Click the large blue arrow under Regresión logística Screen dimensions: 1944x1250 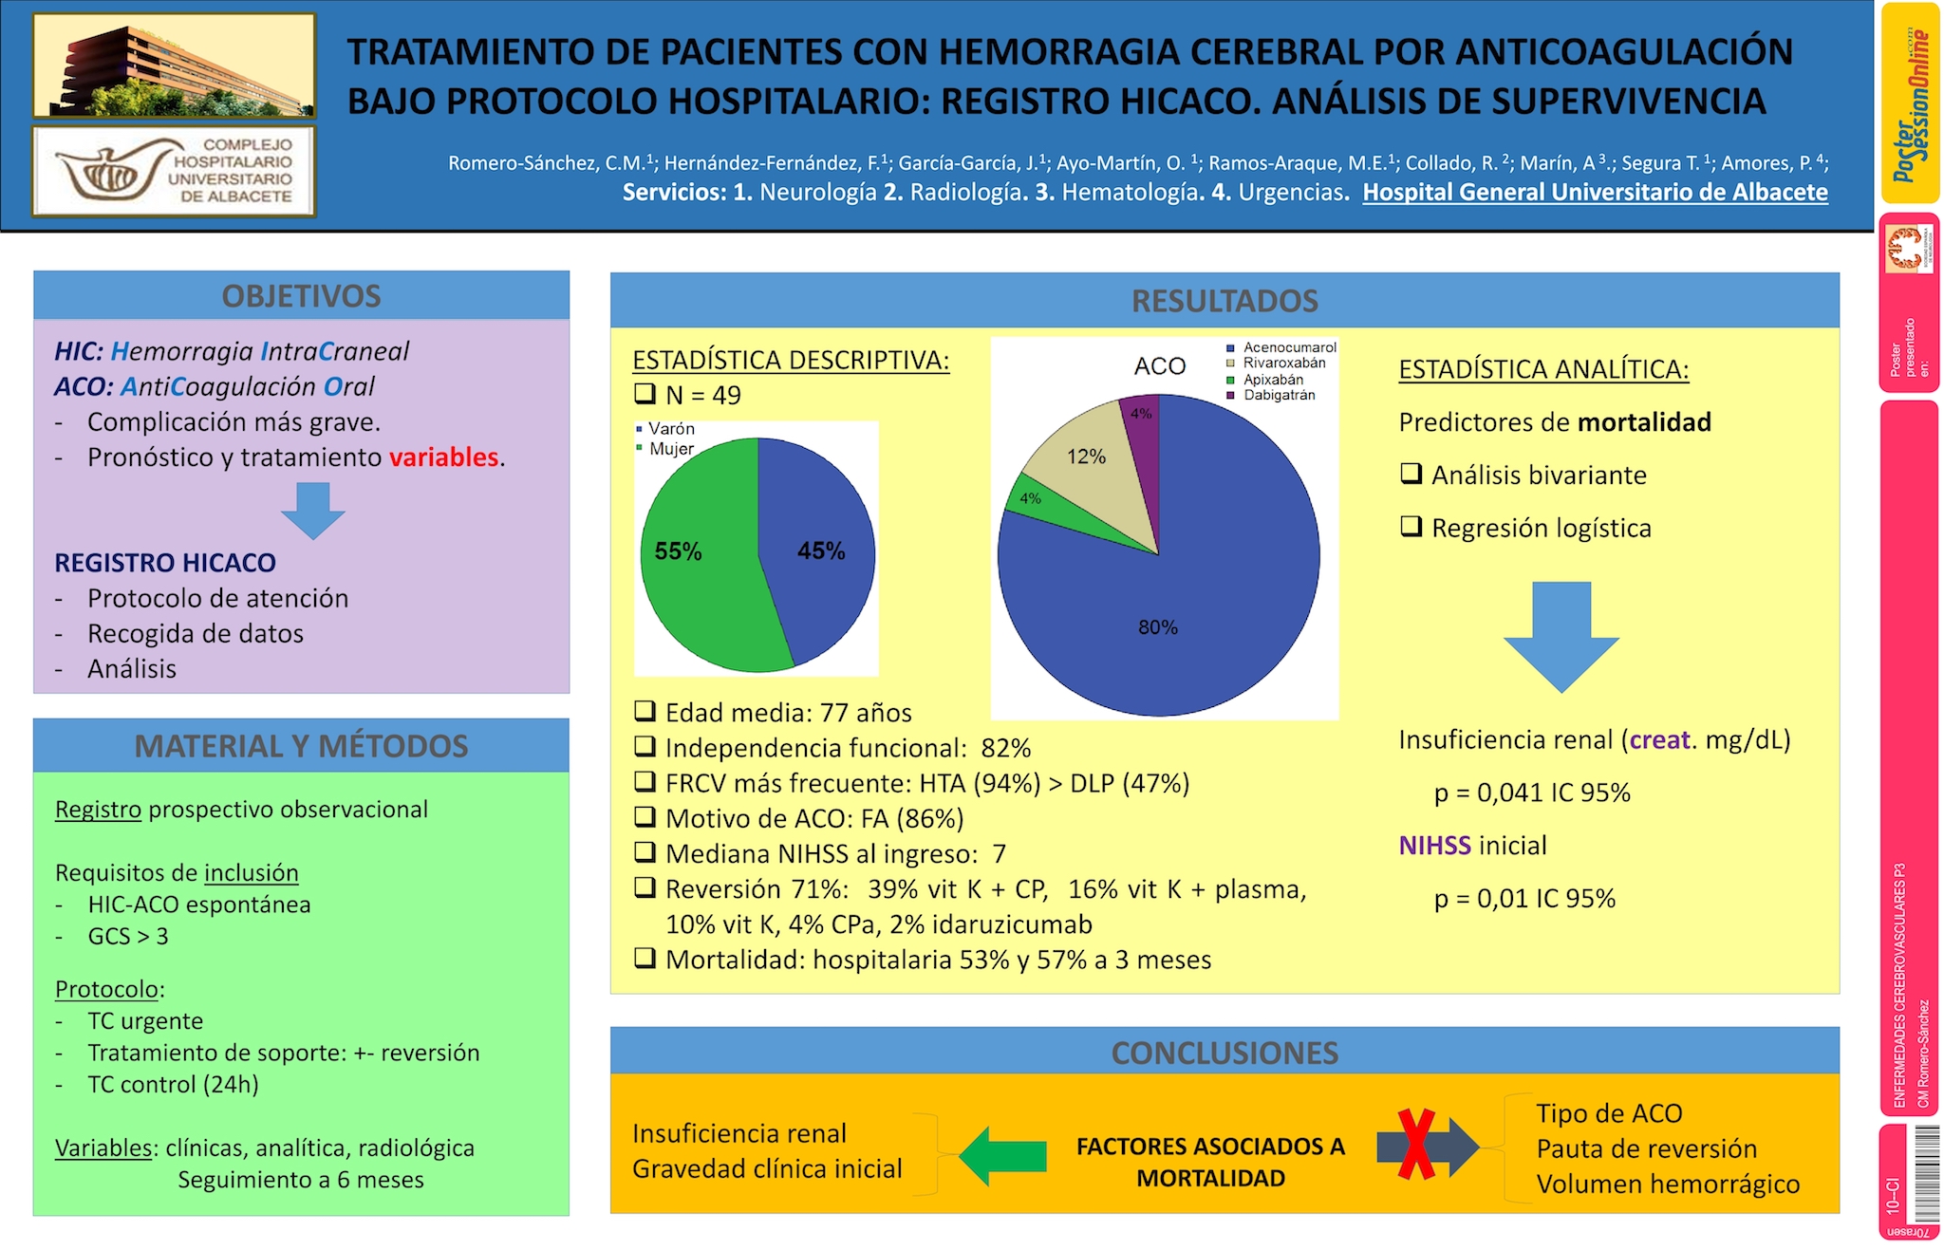click(1561, 637)
